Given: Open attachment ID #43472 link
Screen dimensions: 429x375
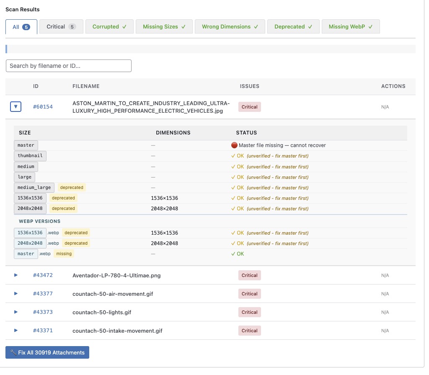Looking at the screenshot, I should coord(43,275).
